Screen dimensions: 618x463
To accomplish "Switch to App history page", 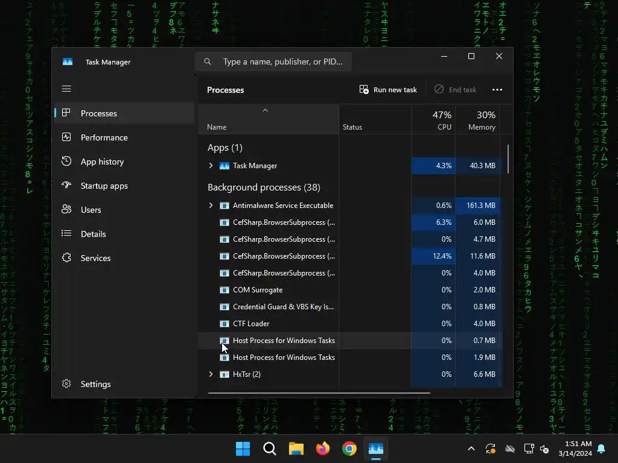I will click(124, 162).
